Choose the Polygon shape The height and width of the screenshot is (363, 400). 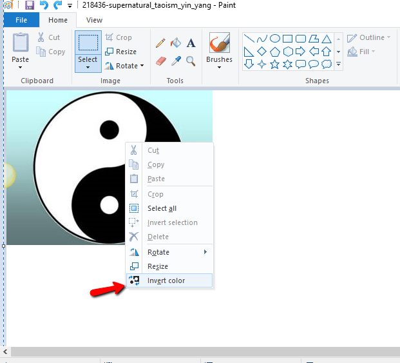pos(314,39)
